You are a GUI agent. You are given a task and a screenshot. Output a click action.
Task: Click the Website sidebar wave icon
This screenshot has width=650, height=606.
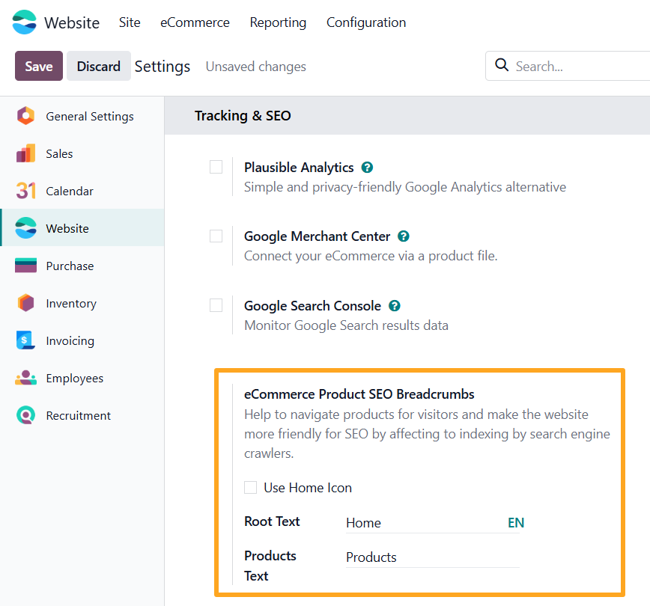tap(25, 228)
